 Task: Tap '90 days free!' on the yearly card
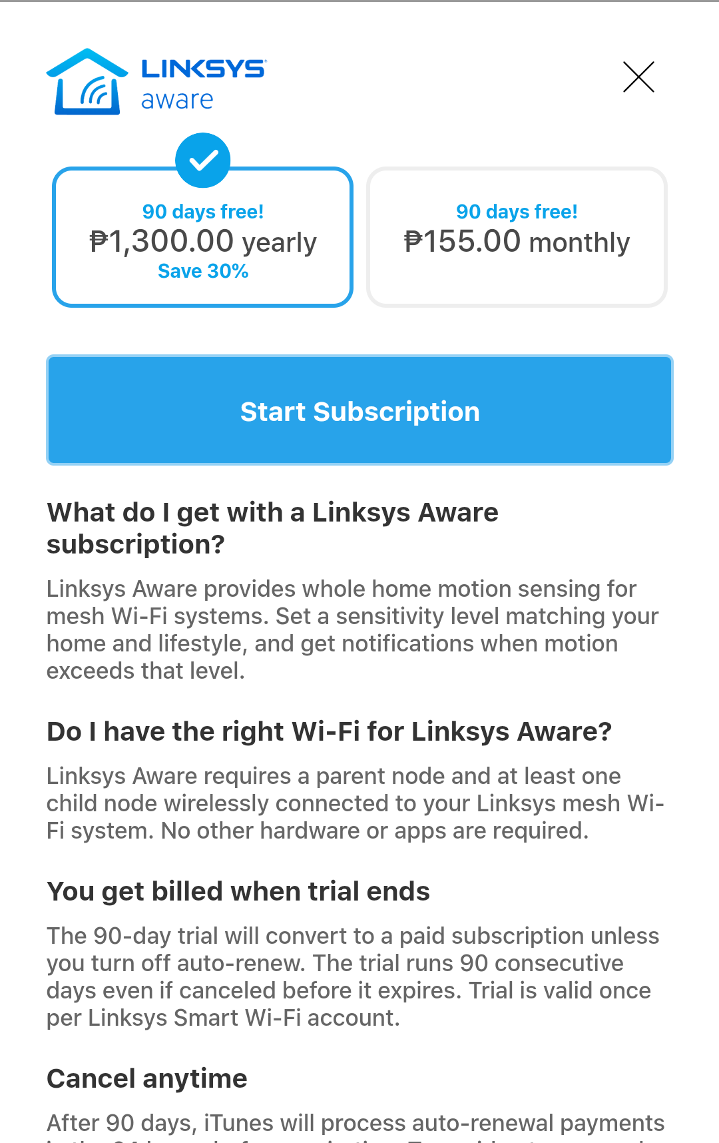point(203,212)
